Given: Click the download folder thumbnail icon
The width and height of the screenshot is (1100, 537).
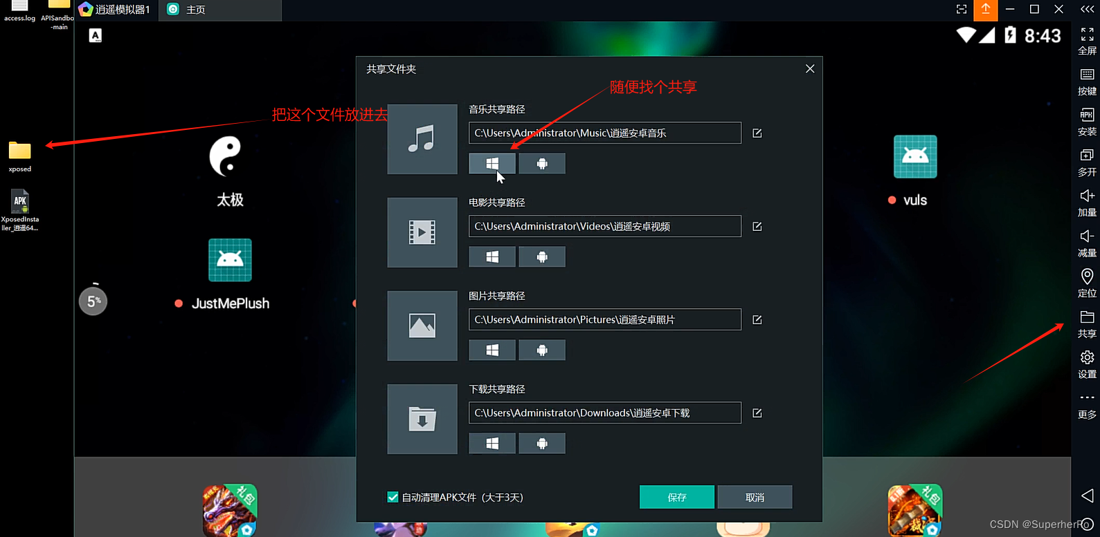Looking at the screenshot, I should click(x=422, y=419).
